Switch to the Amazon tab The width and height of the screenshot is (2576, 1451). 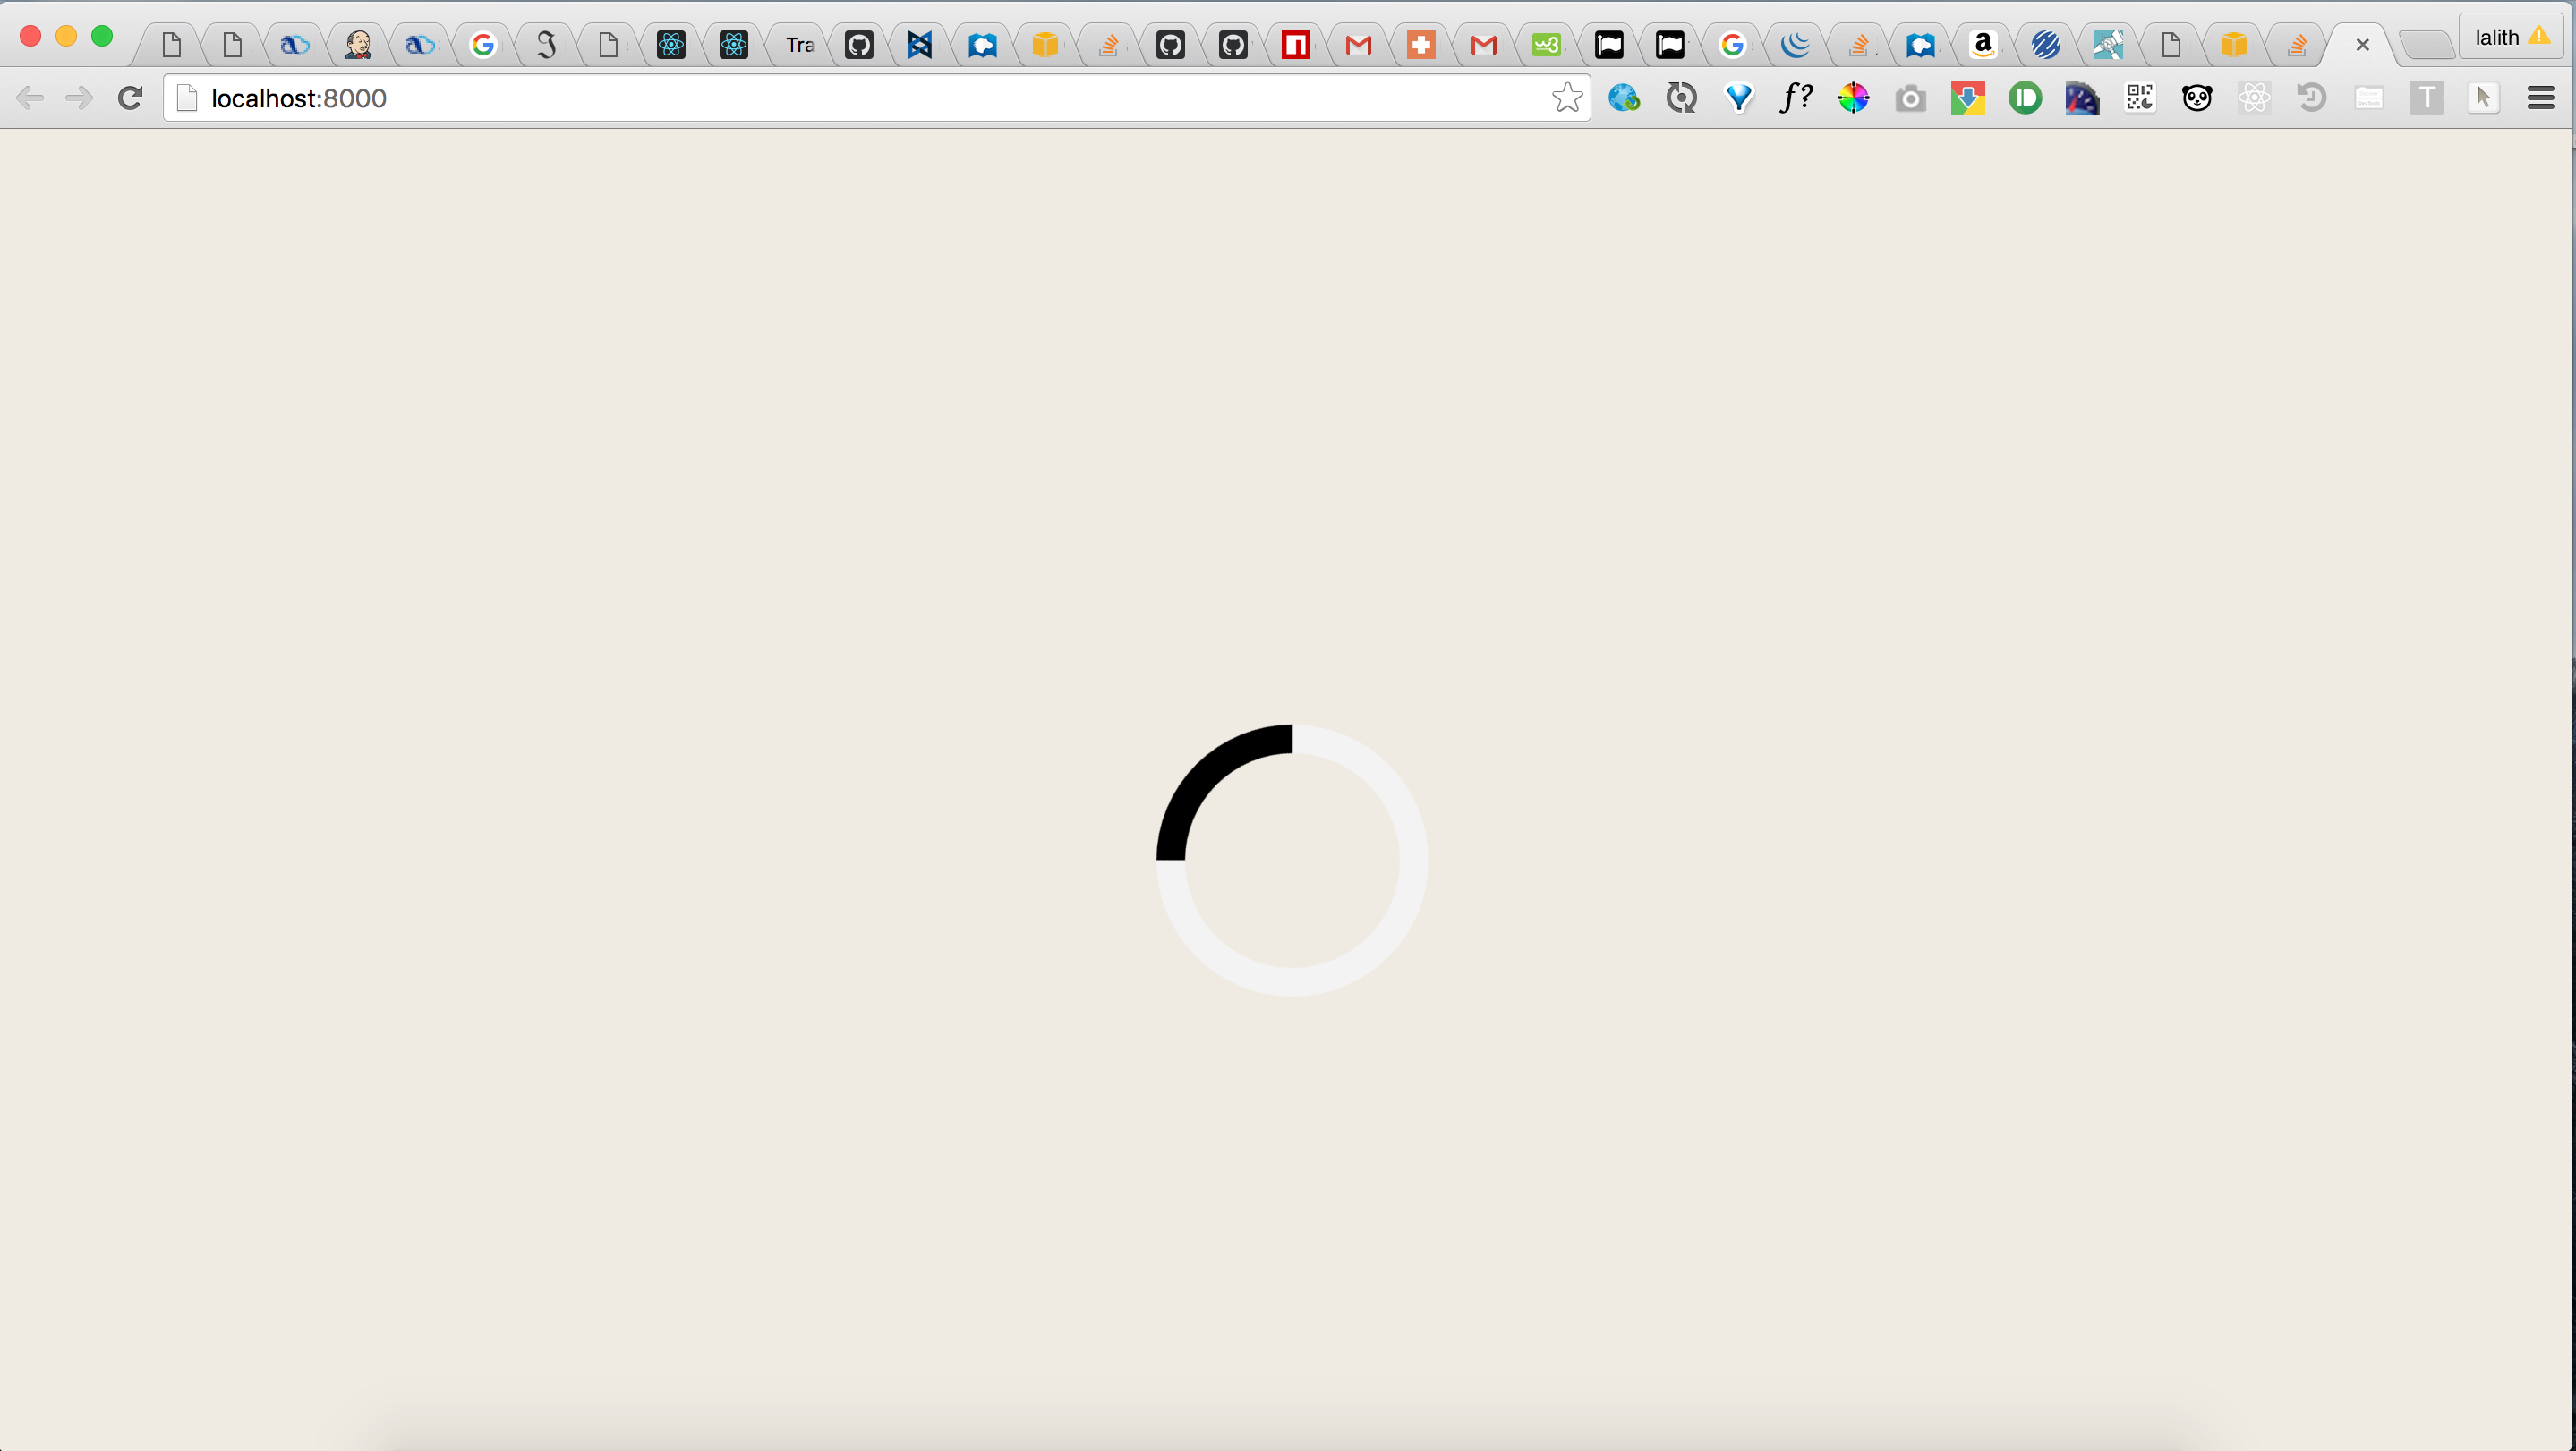tap(1982, 45)
